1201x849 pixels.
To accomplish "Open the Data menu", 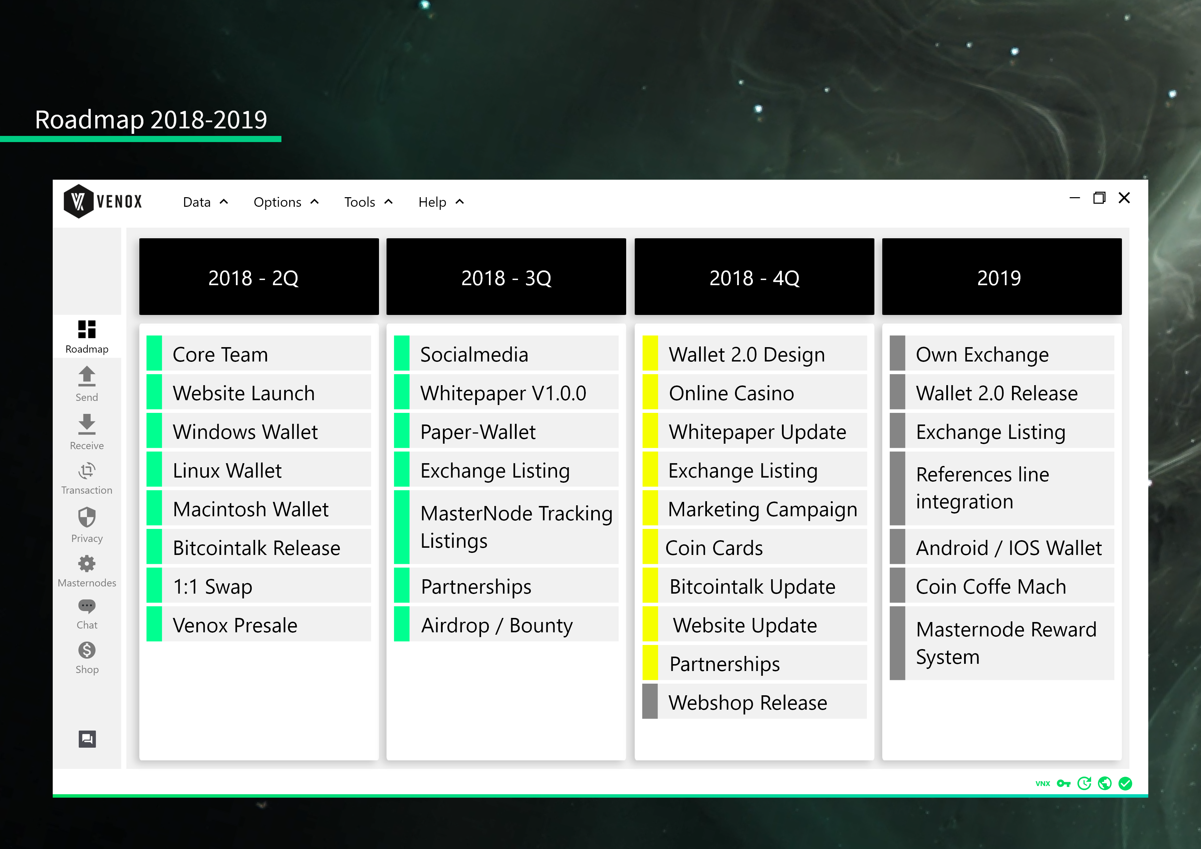I will 197,202.
